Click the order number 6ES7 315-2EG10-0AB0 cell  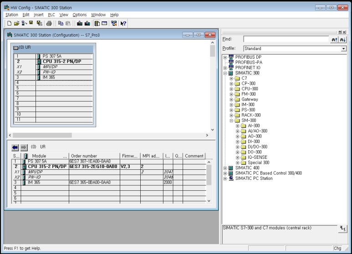(x=94, y=167)
